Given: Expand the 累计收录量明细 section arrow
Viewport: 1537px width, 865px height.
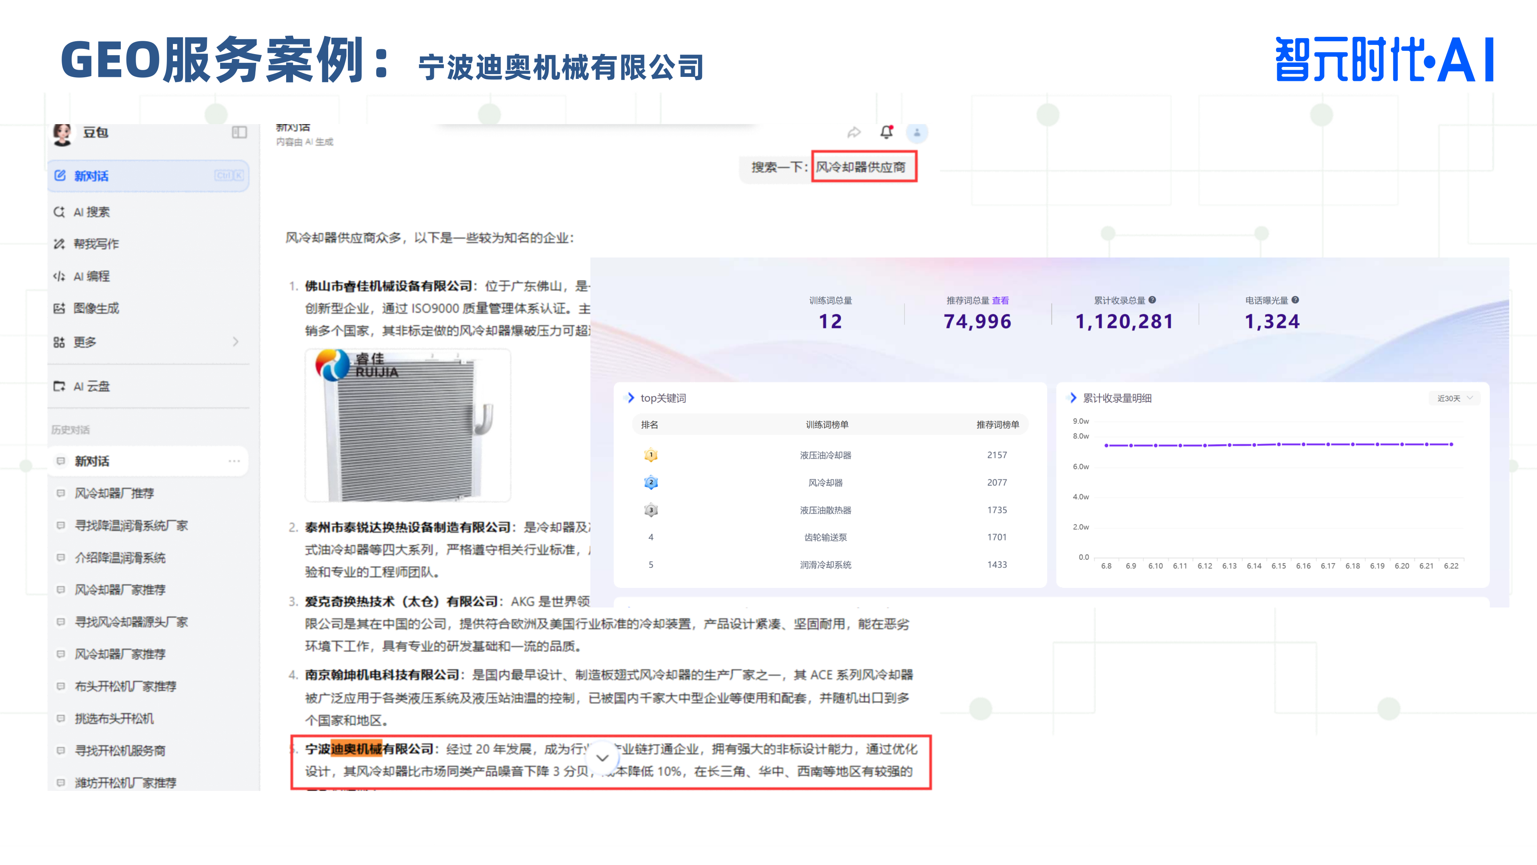Looking at the screenshot, I should 1073,398.
